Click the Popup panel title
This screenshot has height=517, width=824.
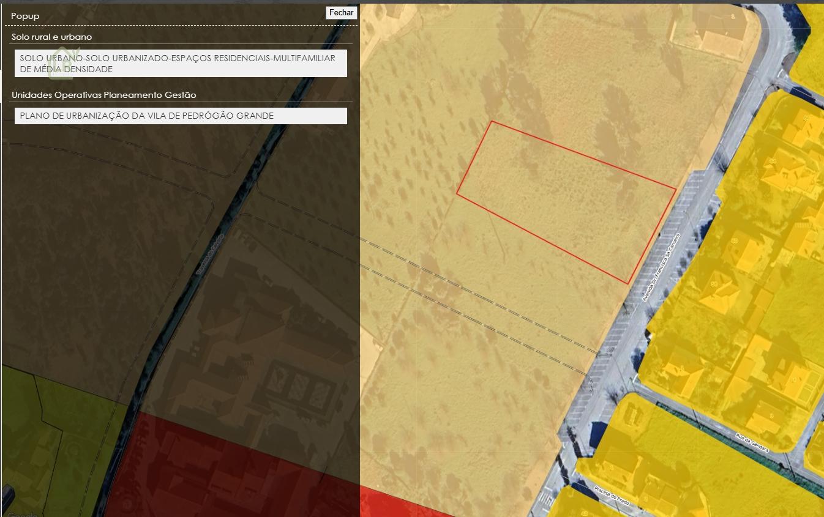coord(25,16)
